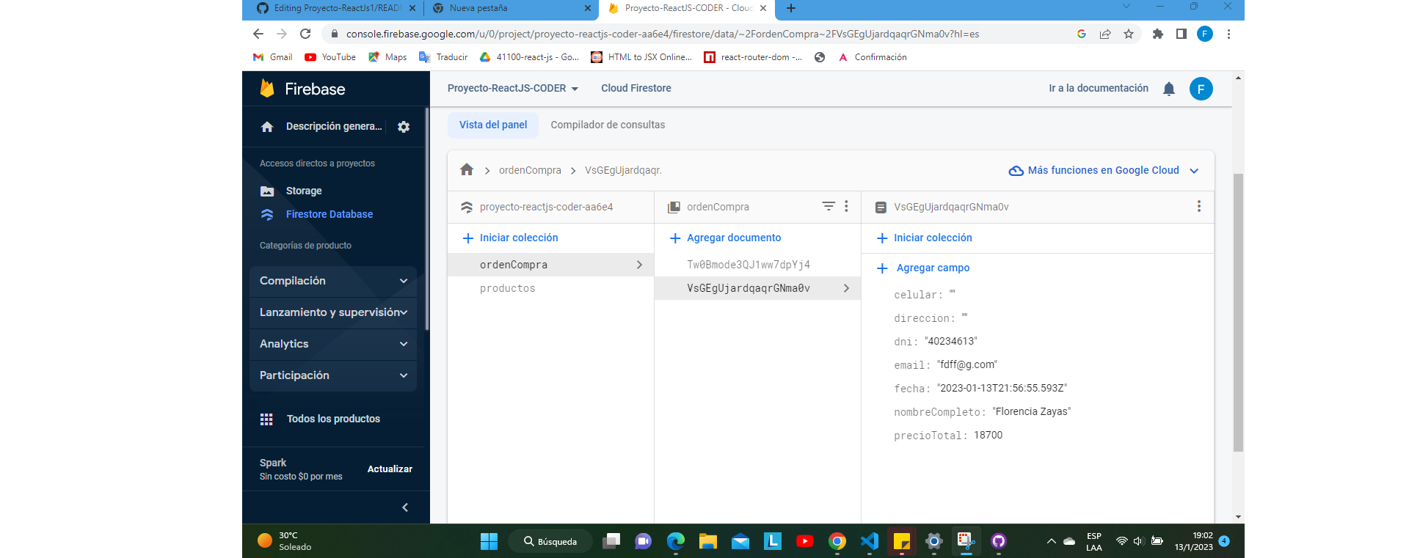Expand the Participación section
This screenshot has height=558, width=1409.
point(333,375)
